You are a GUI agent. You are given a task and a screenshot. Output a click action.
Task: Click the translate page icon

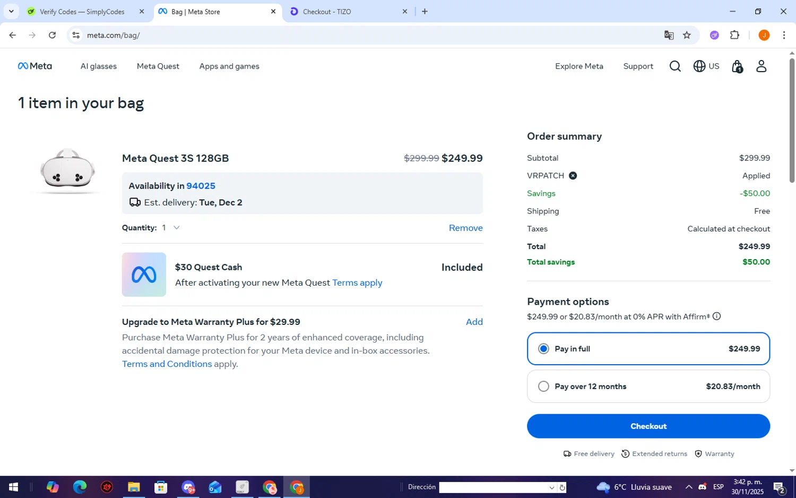click(669, 35)
